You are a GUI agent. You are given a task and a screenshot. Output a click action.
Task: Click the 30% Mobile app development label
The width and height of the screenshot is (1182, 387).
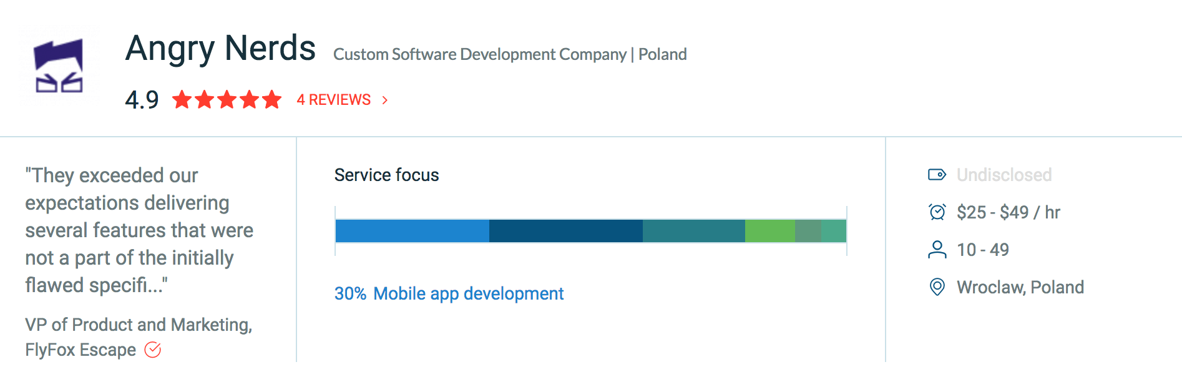click(449, 293)
